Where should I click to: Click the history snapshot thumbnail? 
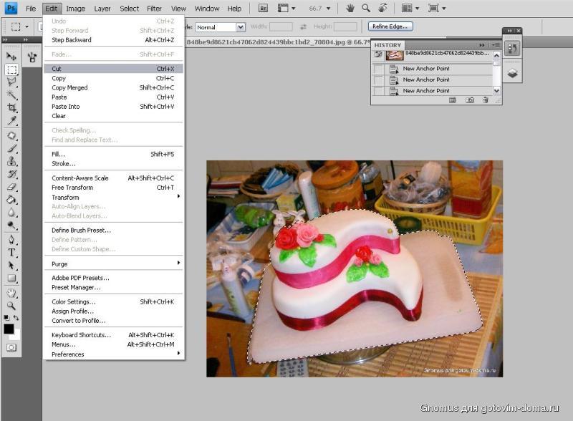point(395,55)
